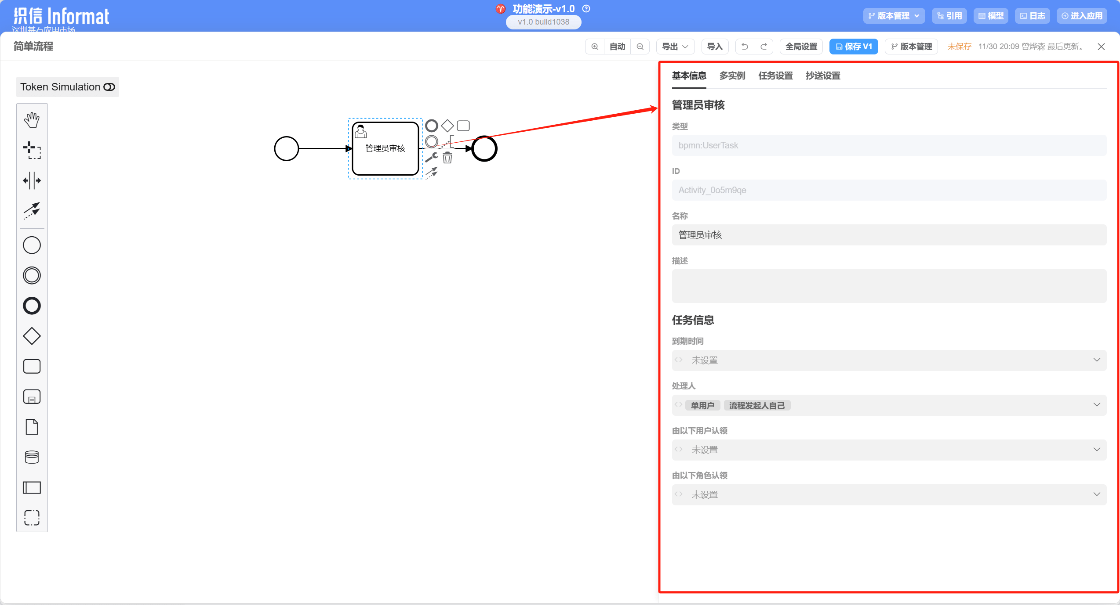
Task: Create a gateway diamond from palette
Action: coord(32,336)
